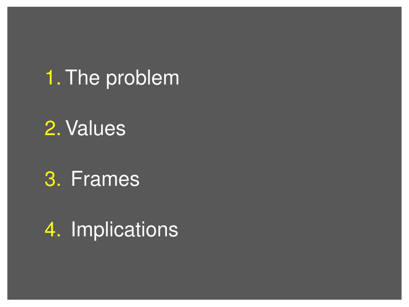This screenshot has height=307, width=409.
Task: Click the letter s ending "Implications"
Action: [173, 231]
